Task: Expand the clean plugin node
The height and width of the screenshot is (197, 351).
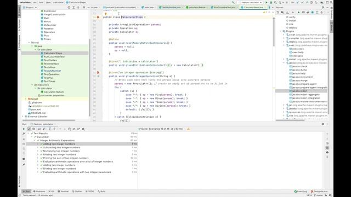Action: pyautogui.click(x=284, y=35)
